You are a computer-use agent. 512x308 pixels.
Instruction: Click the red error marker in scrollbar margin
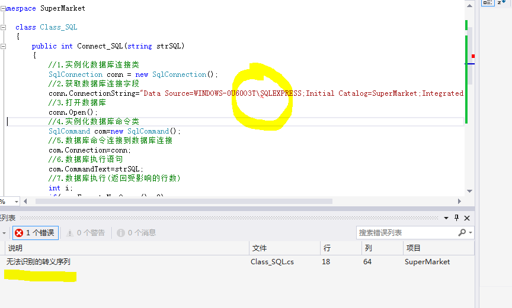pyautogui.click(x=473, y=56)
